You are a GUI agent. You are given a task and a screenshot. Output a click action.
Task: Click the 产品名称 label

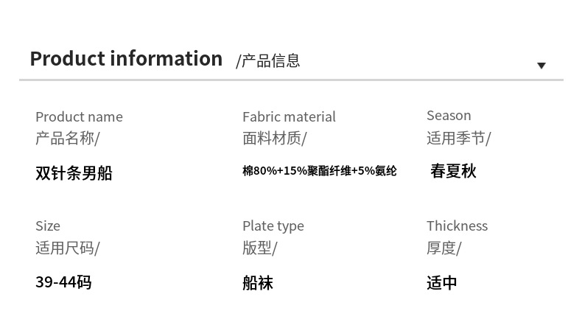coord(67,138)
